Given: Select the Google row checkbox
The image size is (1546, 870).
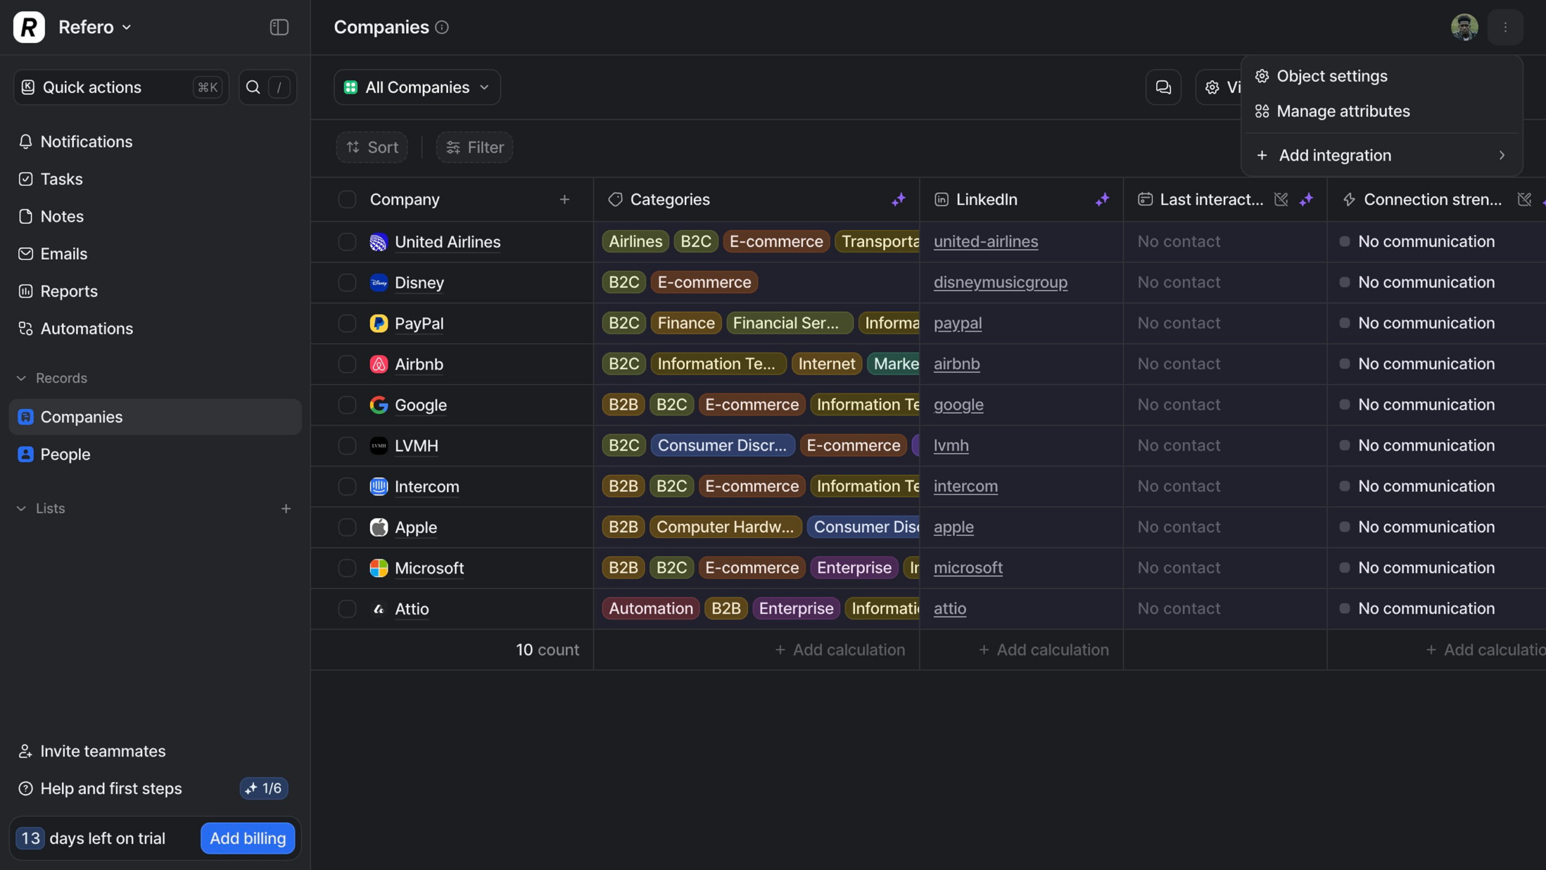Looking at the screenshot, I should pyautogui.click(x=347, y=405).
